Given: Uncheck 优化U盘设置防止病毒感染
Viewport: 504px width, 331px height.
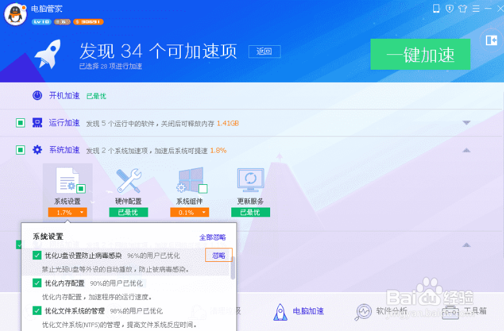Looking at the screenshot, I should (37, 255).
